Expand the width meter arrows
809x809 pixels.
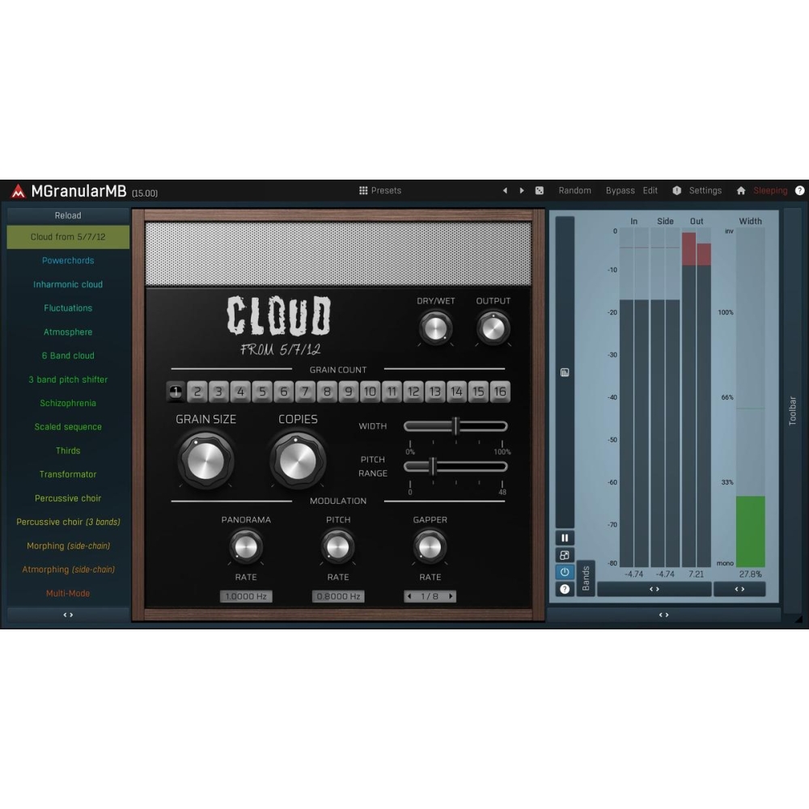pos(739,589)
